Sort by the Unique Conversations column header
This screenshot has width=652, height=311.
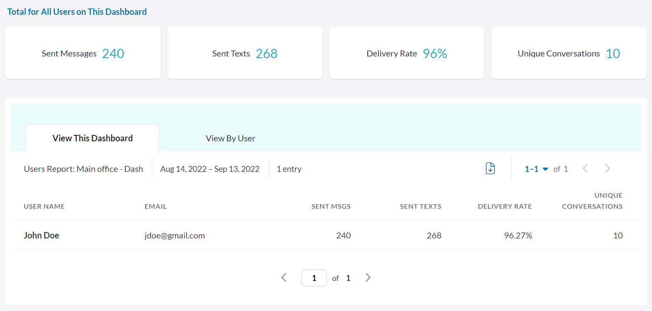pos(592,201)
